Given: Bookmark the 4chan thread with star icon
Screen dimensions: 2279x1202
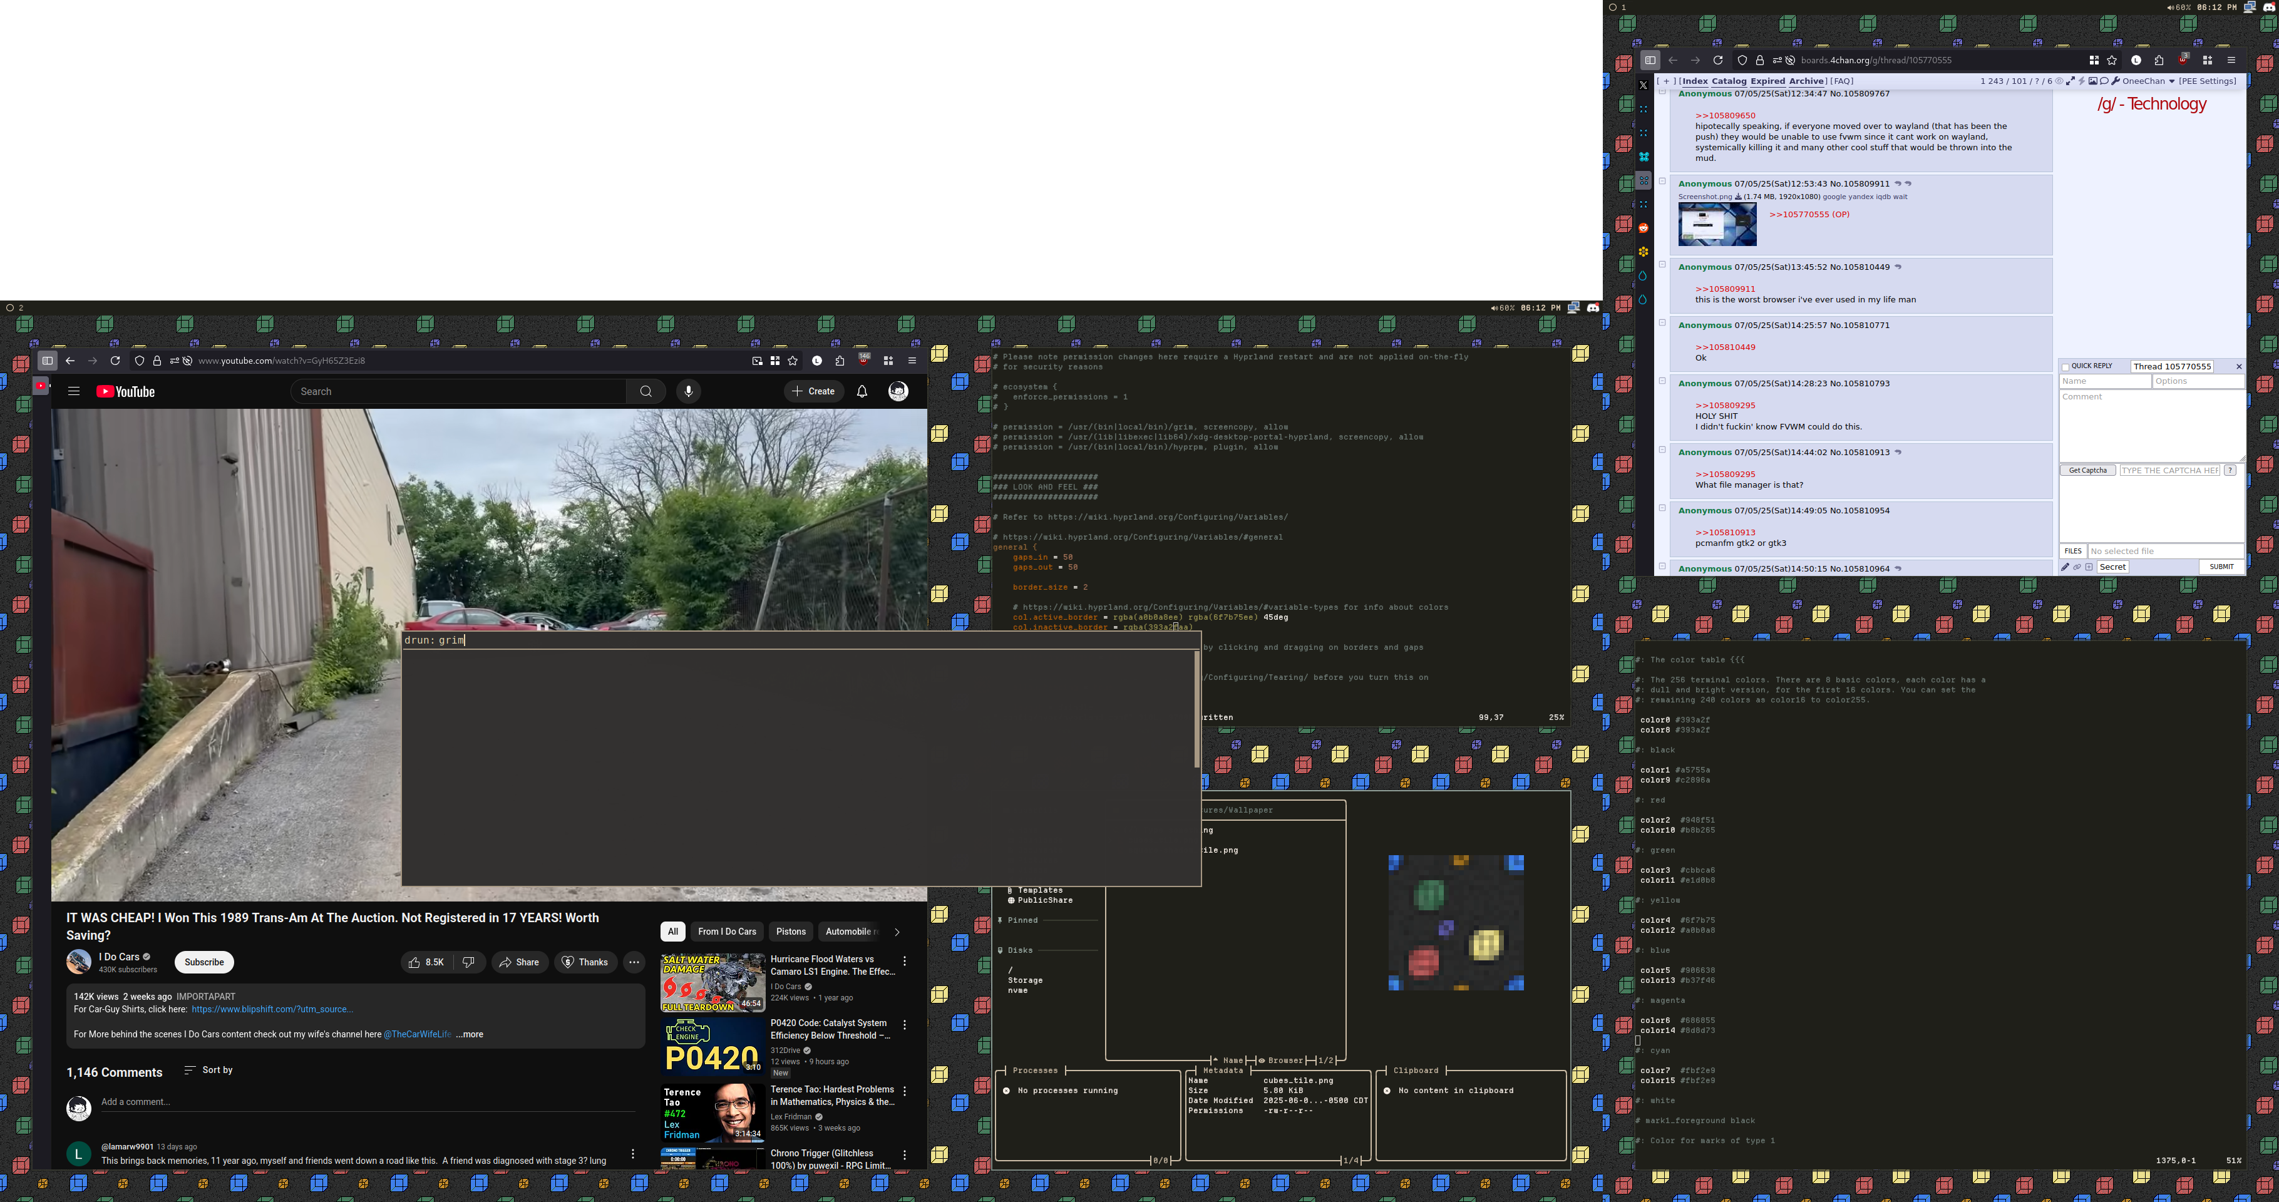Looking at the screenshot, I should tap(2112, 60).
